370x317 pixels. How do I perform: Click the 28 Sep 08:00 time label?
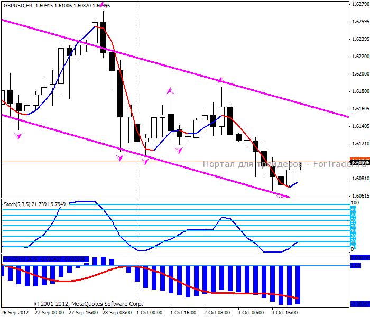pyautogui.click(x=117, y=313)
